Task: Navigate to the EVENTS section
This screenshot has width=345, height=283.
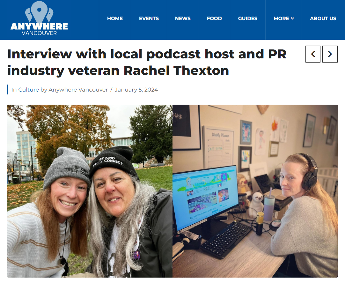Action: (x=149, y=19)
